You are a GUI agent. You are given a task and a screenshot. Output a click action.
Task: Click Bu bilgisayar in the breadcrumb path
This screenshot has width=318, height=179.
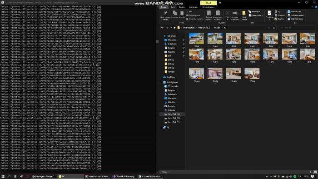[x=189, y=28]
